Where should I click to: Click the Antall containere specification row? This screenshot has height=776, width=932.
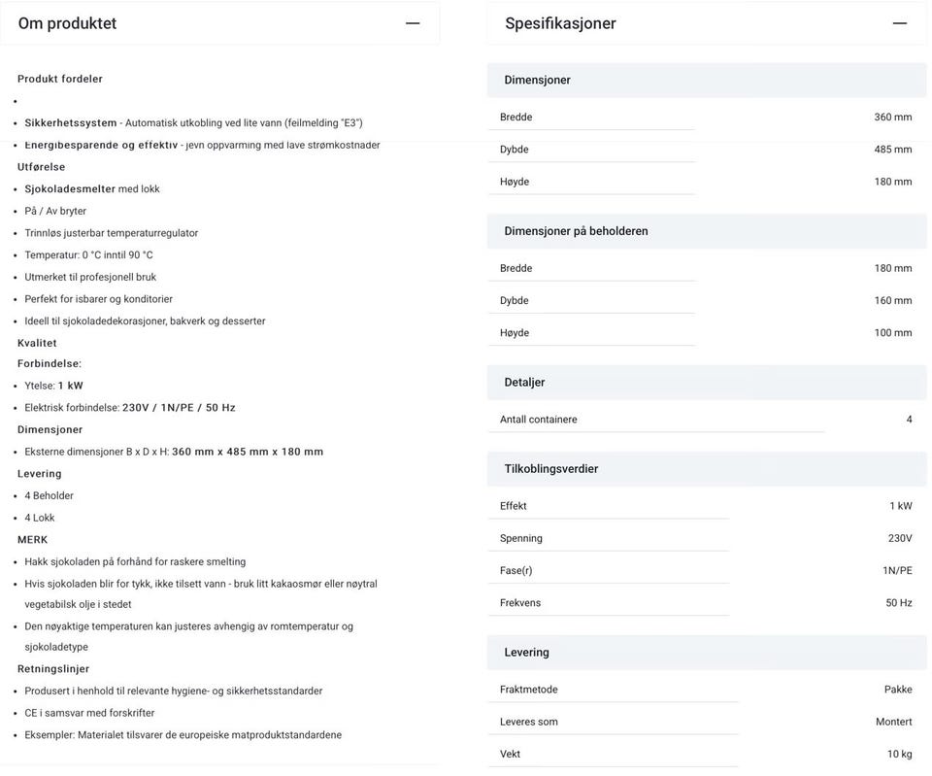pos(539,420)
